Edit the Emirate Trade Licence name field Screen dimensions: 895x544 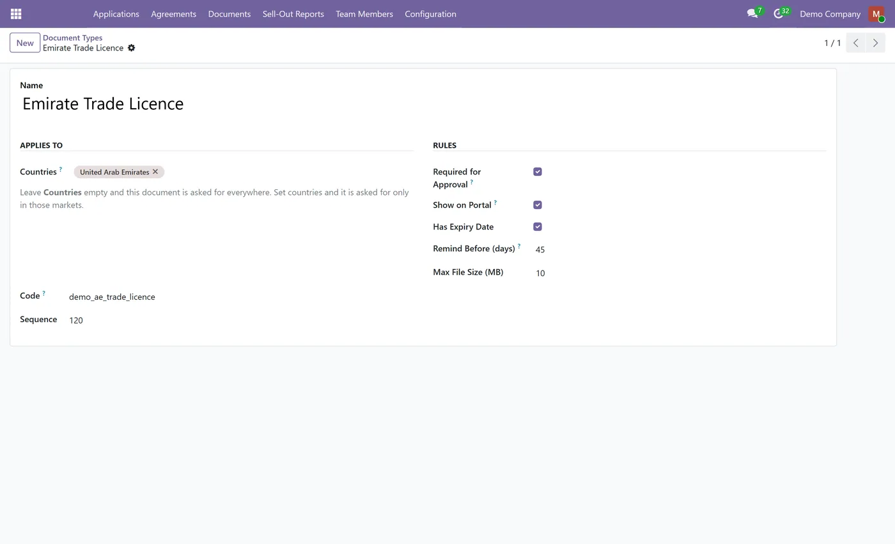(423, 104)
